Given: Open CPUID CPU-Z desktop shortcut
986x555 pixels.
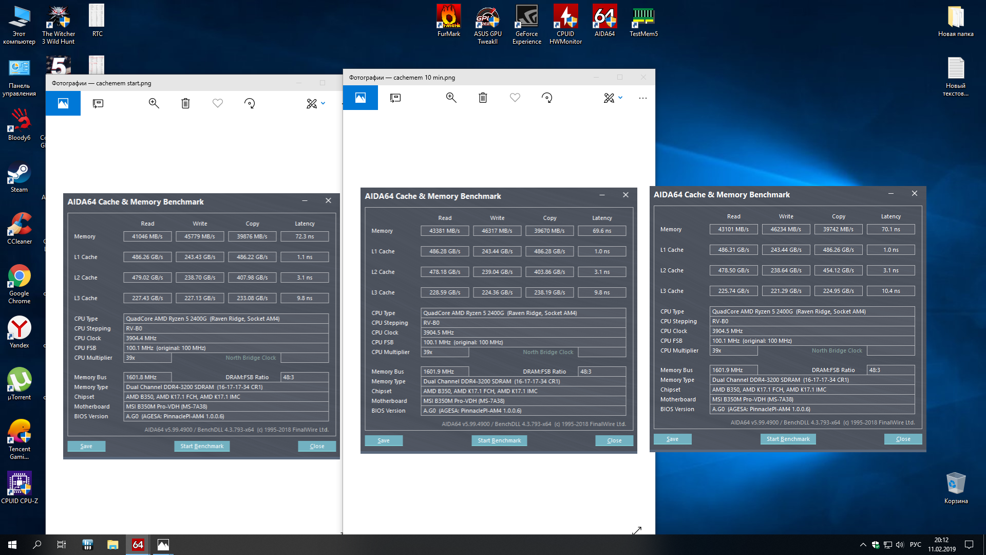Looking at the screenshot, I should tap(20, 488).
